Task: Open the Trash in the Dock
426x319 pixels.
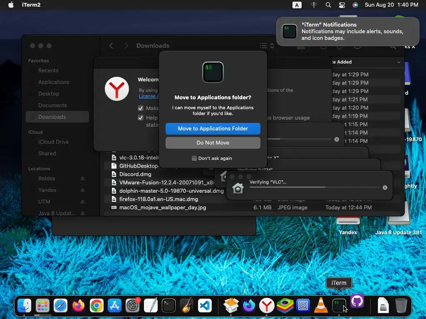Action: 401,305
